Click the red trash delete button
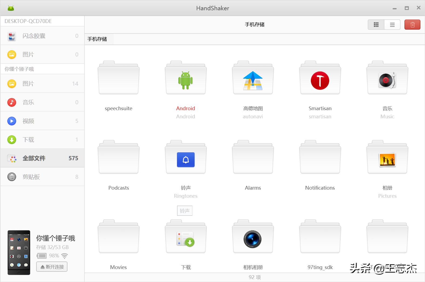This screenshot has height=282, width=425. pos(412,25)
